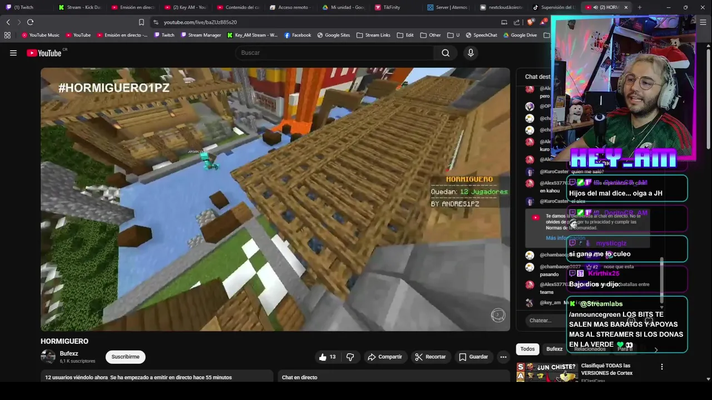
Task: Open YouTube Music bookmark
Action: (x=41, y=35)
